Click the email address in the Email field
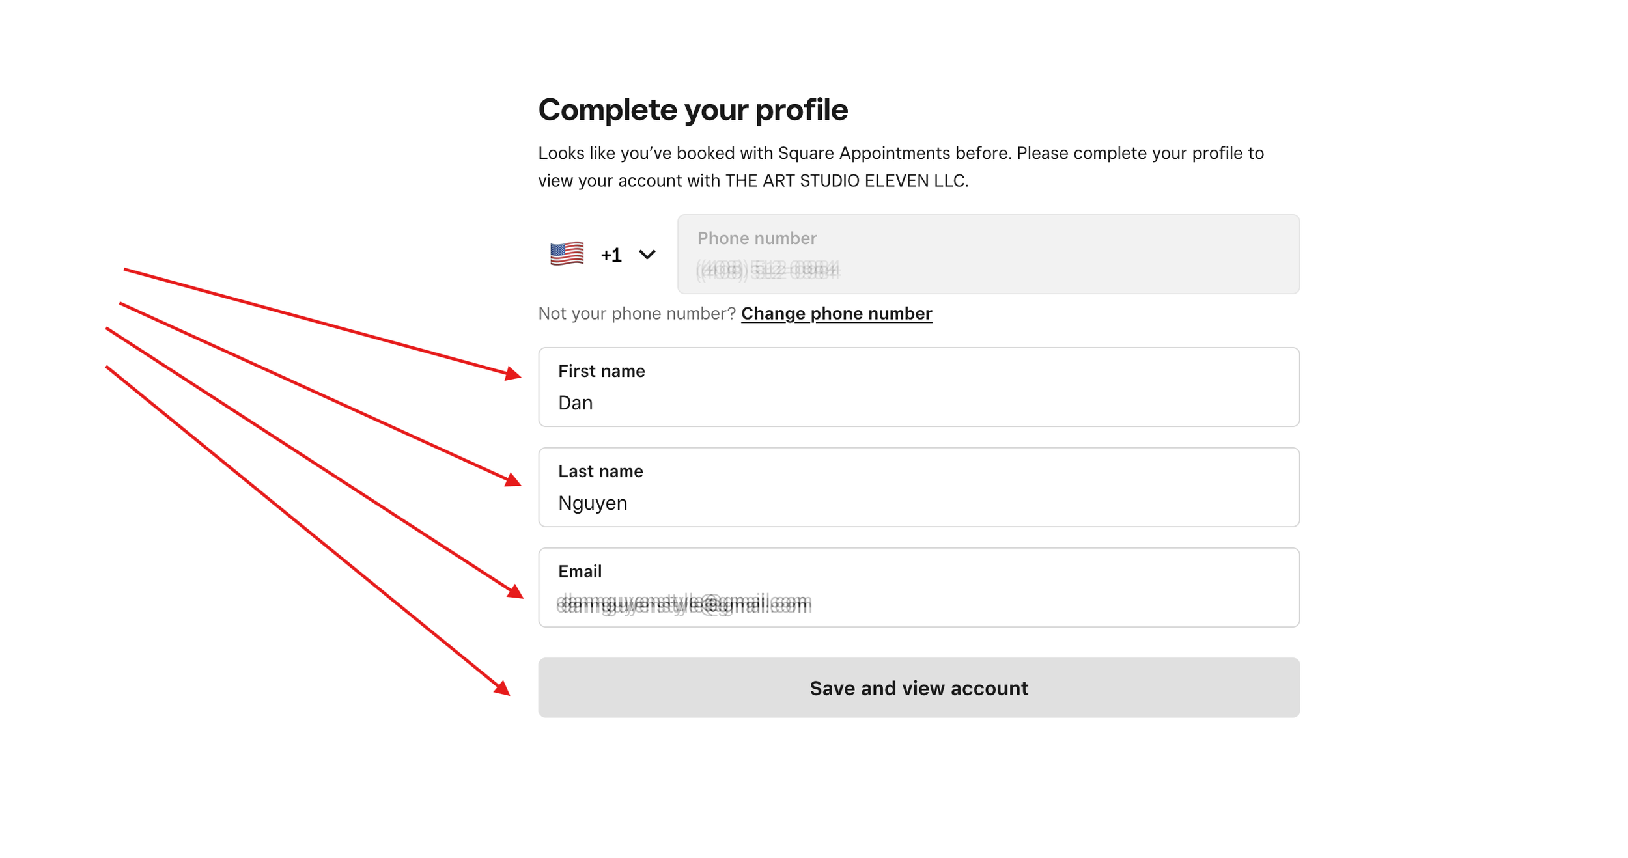 (684, 603)
